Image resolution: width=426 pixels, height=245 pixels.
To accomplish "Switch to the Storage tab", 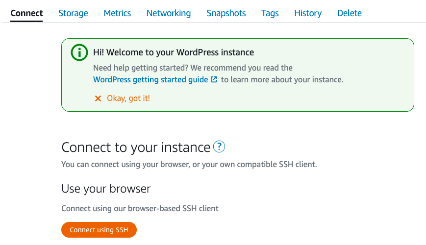I will click(x=73, y=13).
